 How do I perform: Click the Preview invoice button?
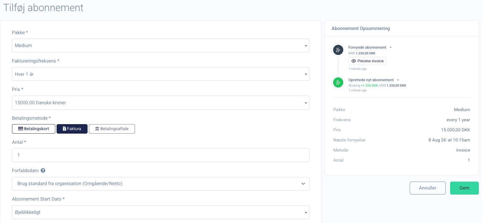367,61
